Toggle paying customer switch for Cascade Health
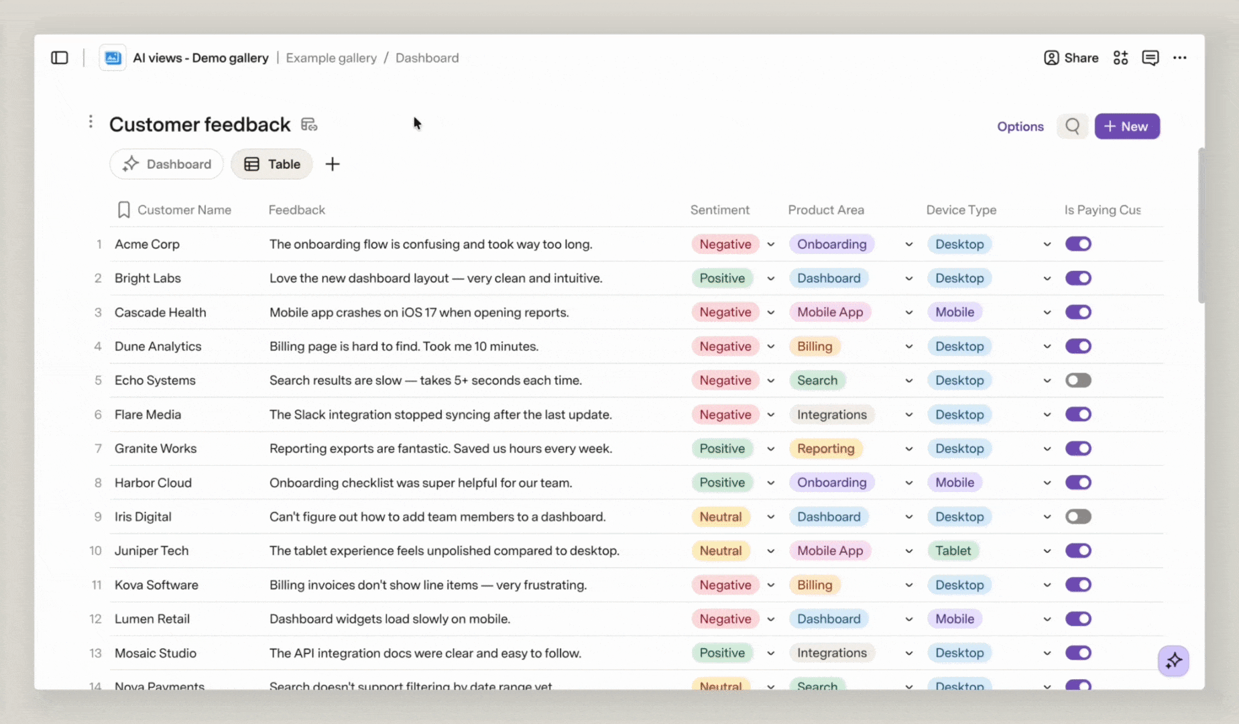Viewport: 1239px width, 724px height. 1078,312
